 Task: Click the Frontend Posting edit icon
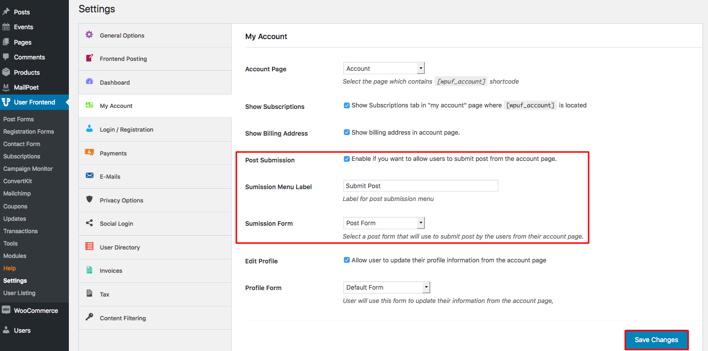click(x=89, y=58)
